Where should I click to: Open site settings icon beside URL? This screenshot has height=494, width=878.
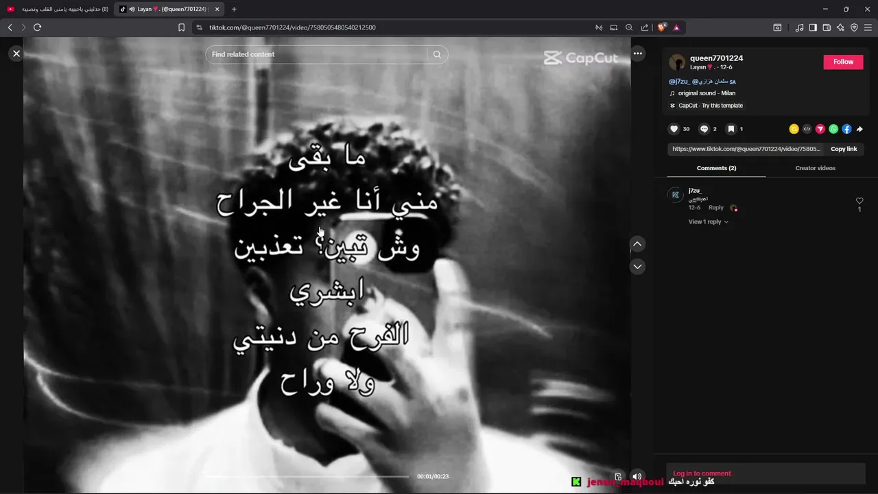[199, 27]
